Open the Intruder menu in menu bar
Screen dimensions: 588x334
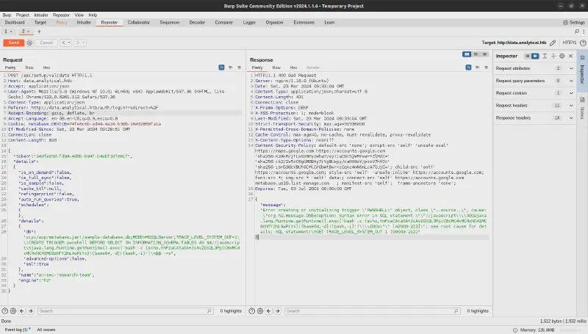coord(41,15)
